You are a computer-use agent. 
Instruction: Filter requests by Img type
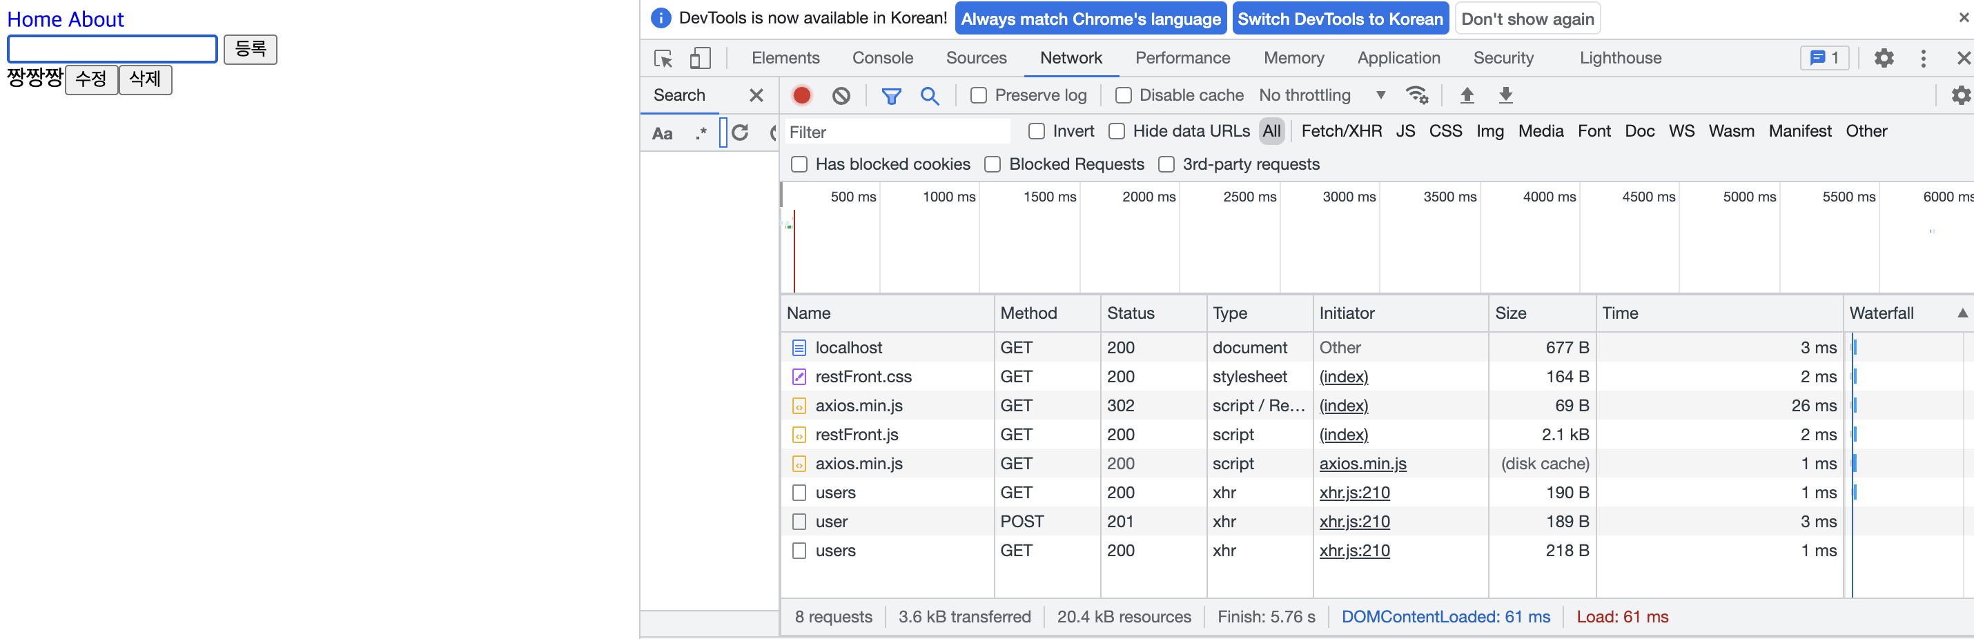(x=1489, y=131)
